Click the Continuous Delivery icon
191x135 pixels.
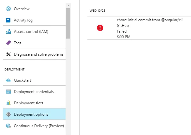(x=8, y=126)
